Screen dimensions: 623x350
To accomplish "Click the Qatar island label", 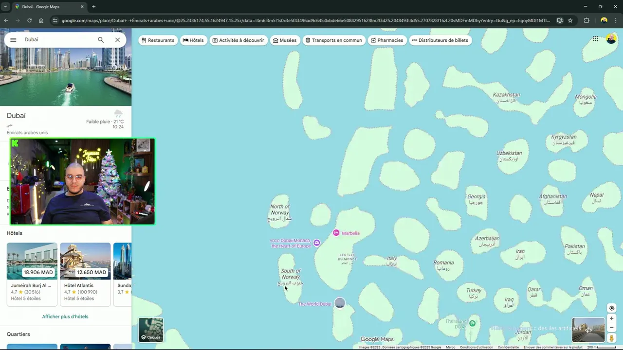I will pos(534,292).
